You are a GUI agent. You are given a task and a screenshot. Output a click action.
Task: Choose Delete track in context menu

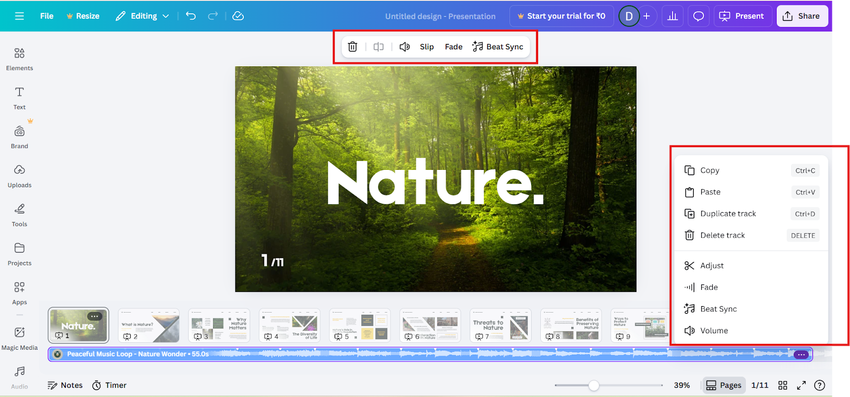[751, 236]
